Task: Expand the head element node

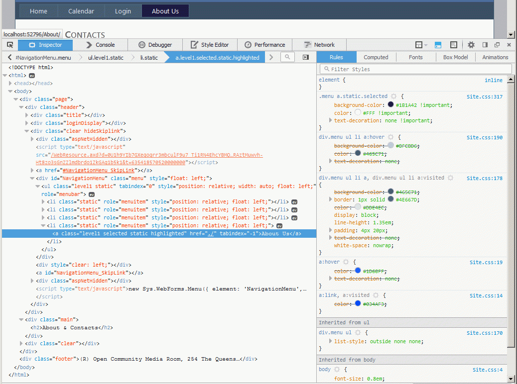Action: (10, 84)
